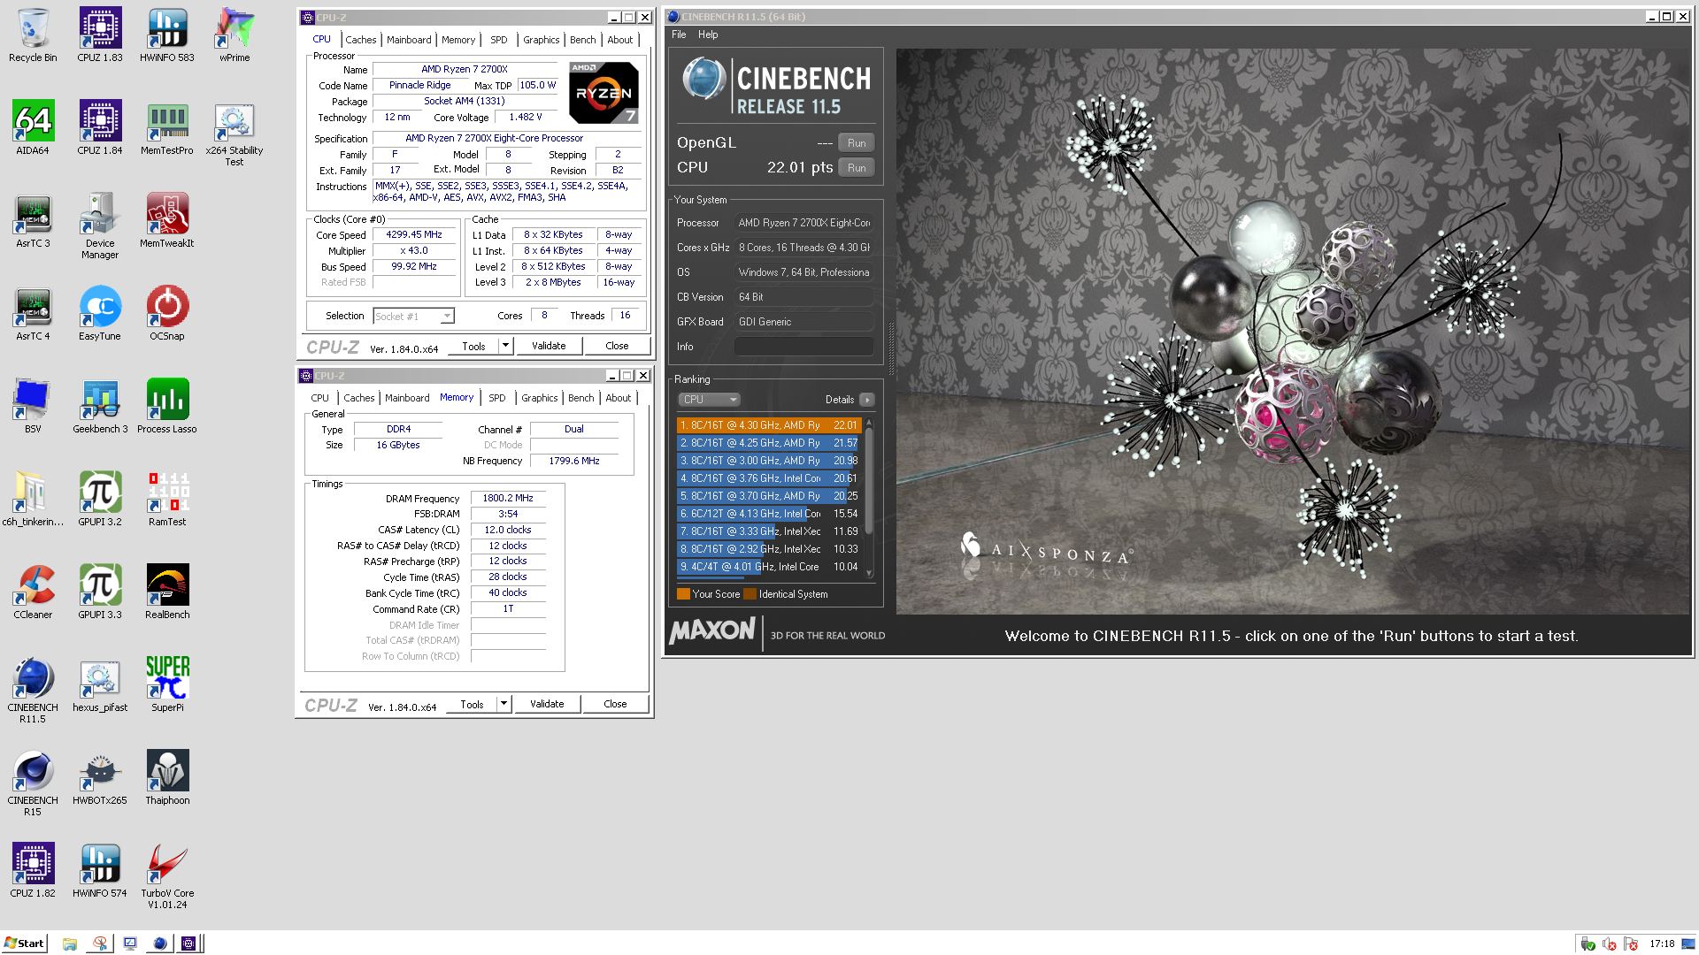Expand ranking Details arrow in Cinebench
The image size is (1699, 955).
coord(867,400)
